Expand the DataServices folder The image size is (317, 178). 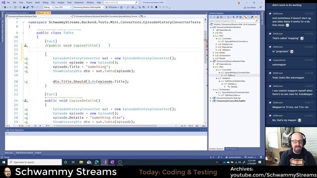tap(216, 44)
